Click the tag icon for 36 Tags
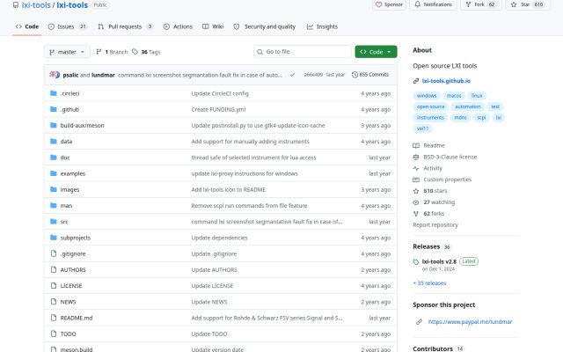 point(135,52)
